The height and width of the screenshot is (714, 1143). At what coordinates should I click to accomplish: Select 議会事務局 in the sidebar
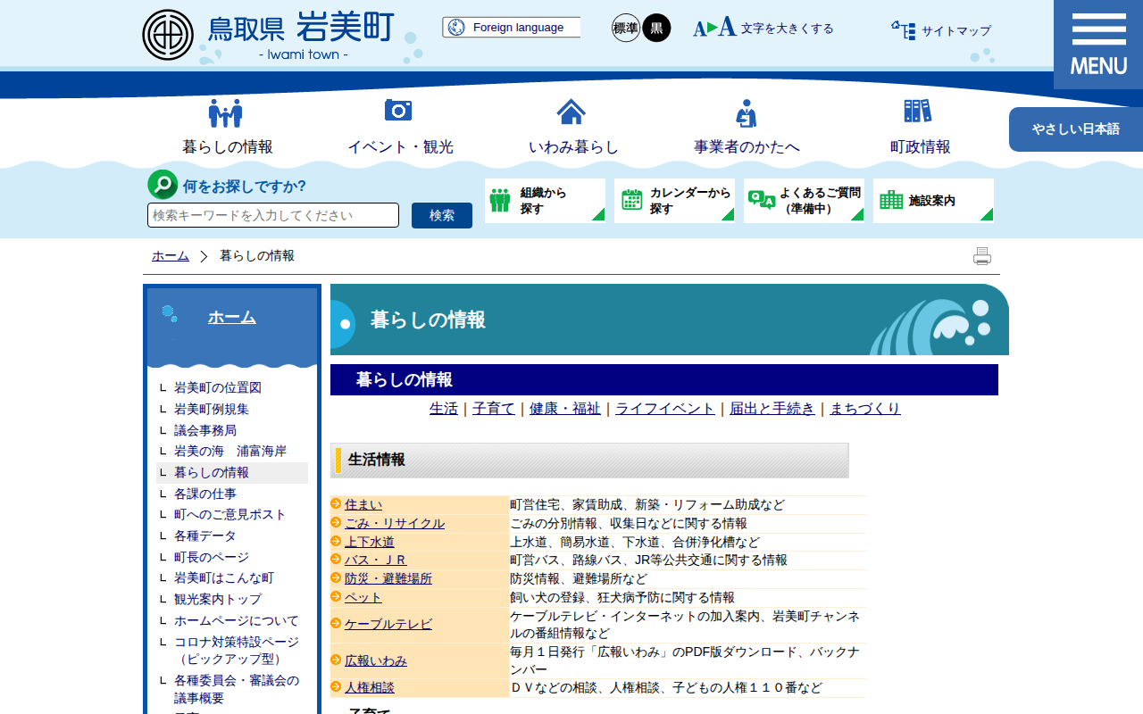205,430
